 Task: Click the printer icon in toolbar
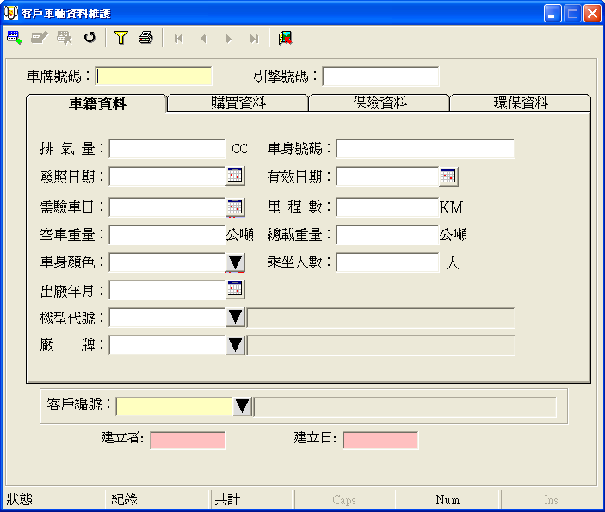click(145, 38)
